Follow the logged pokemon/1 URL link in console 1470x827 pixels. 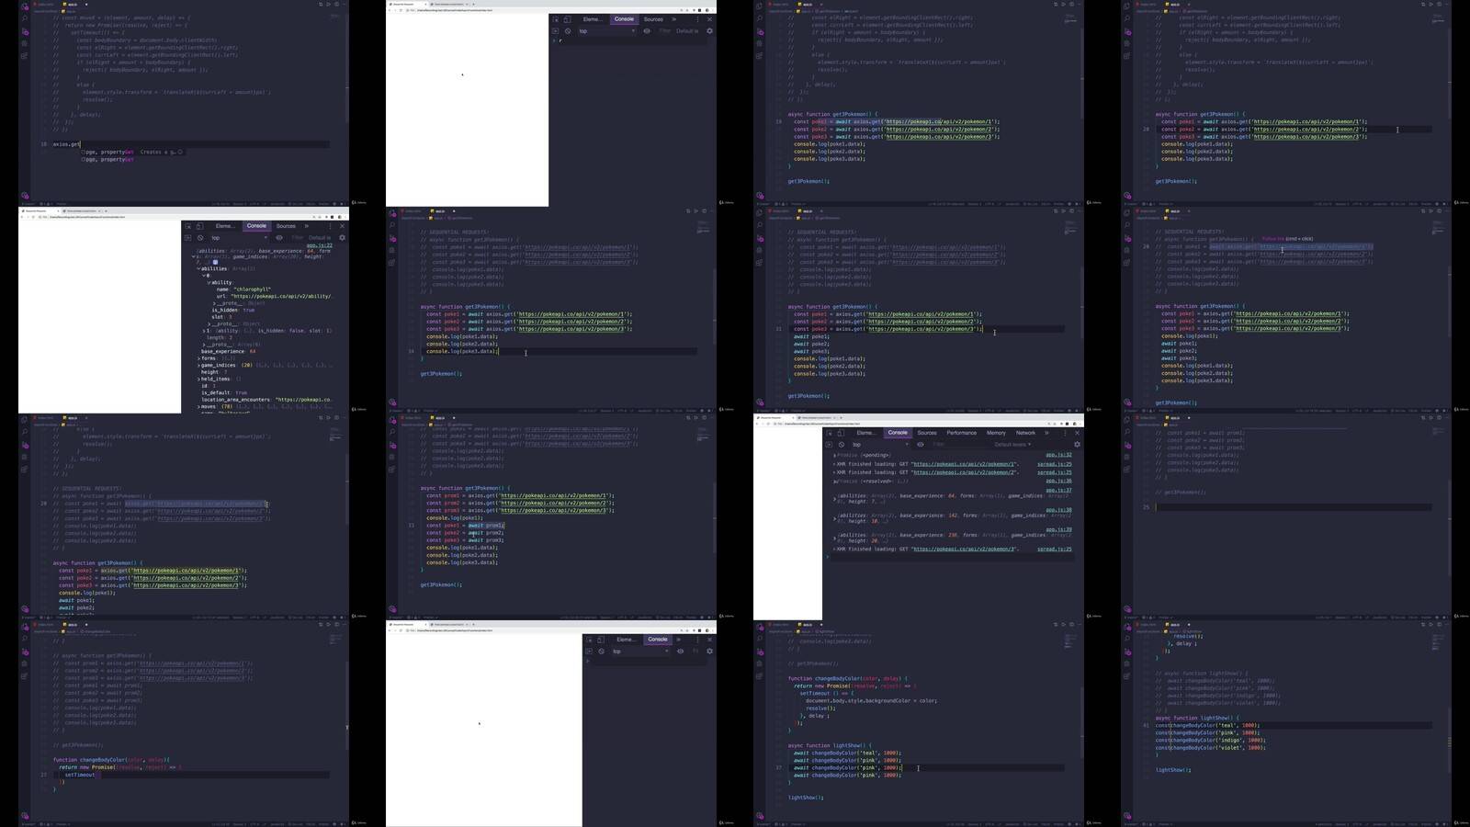click(965, 464)
